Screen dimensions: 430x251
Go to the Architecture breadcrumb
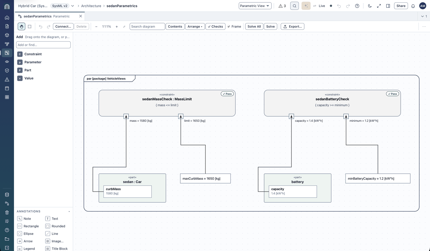(x=91, y=6)
